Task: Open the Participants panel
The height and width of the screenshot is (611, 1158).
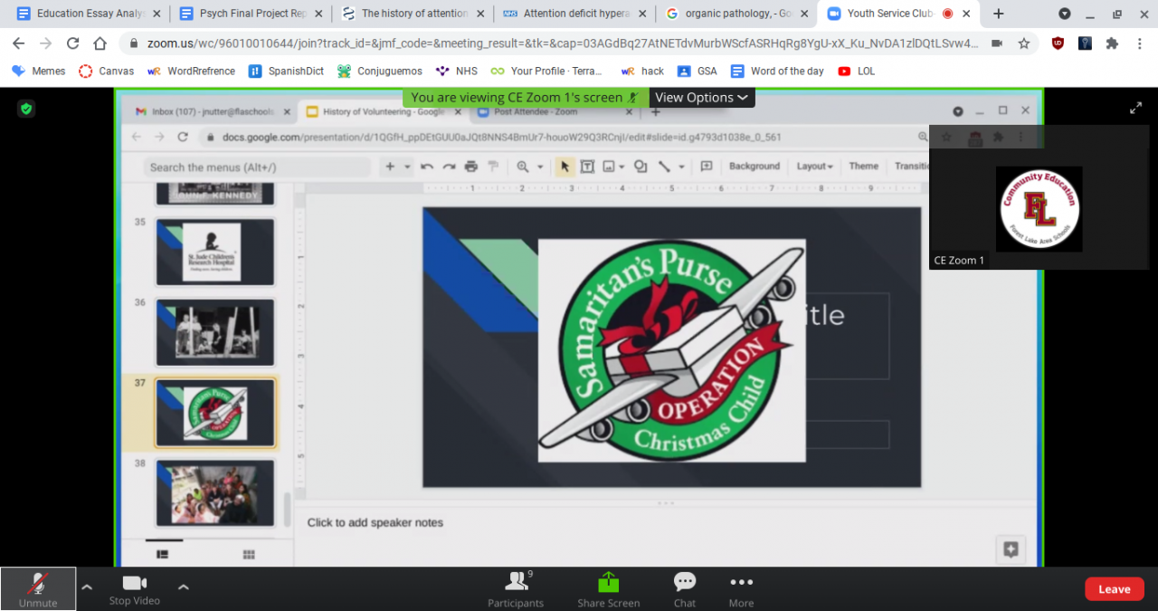Action: click(516, 589)
